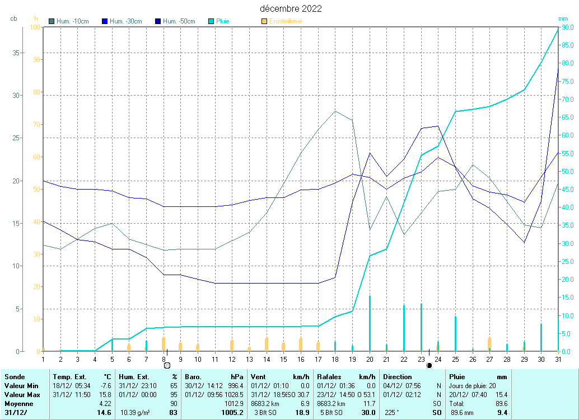Screen dimensions: 579x420
Task: Click the Ensoleillement legend label
Action: tap(286, 21)
